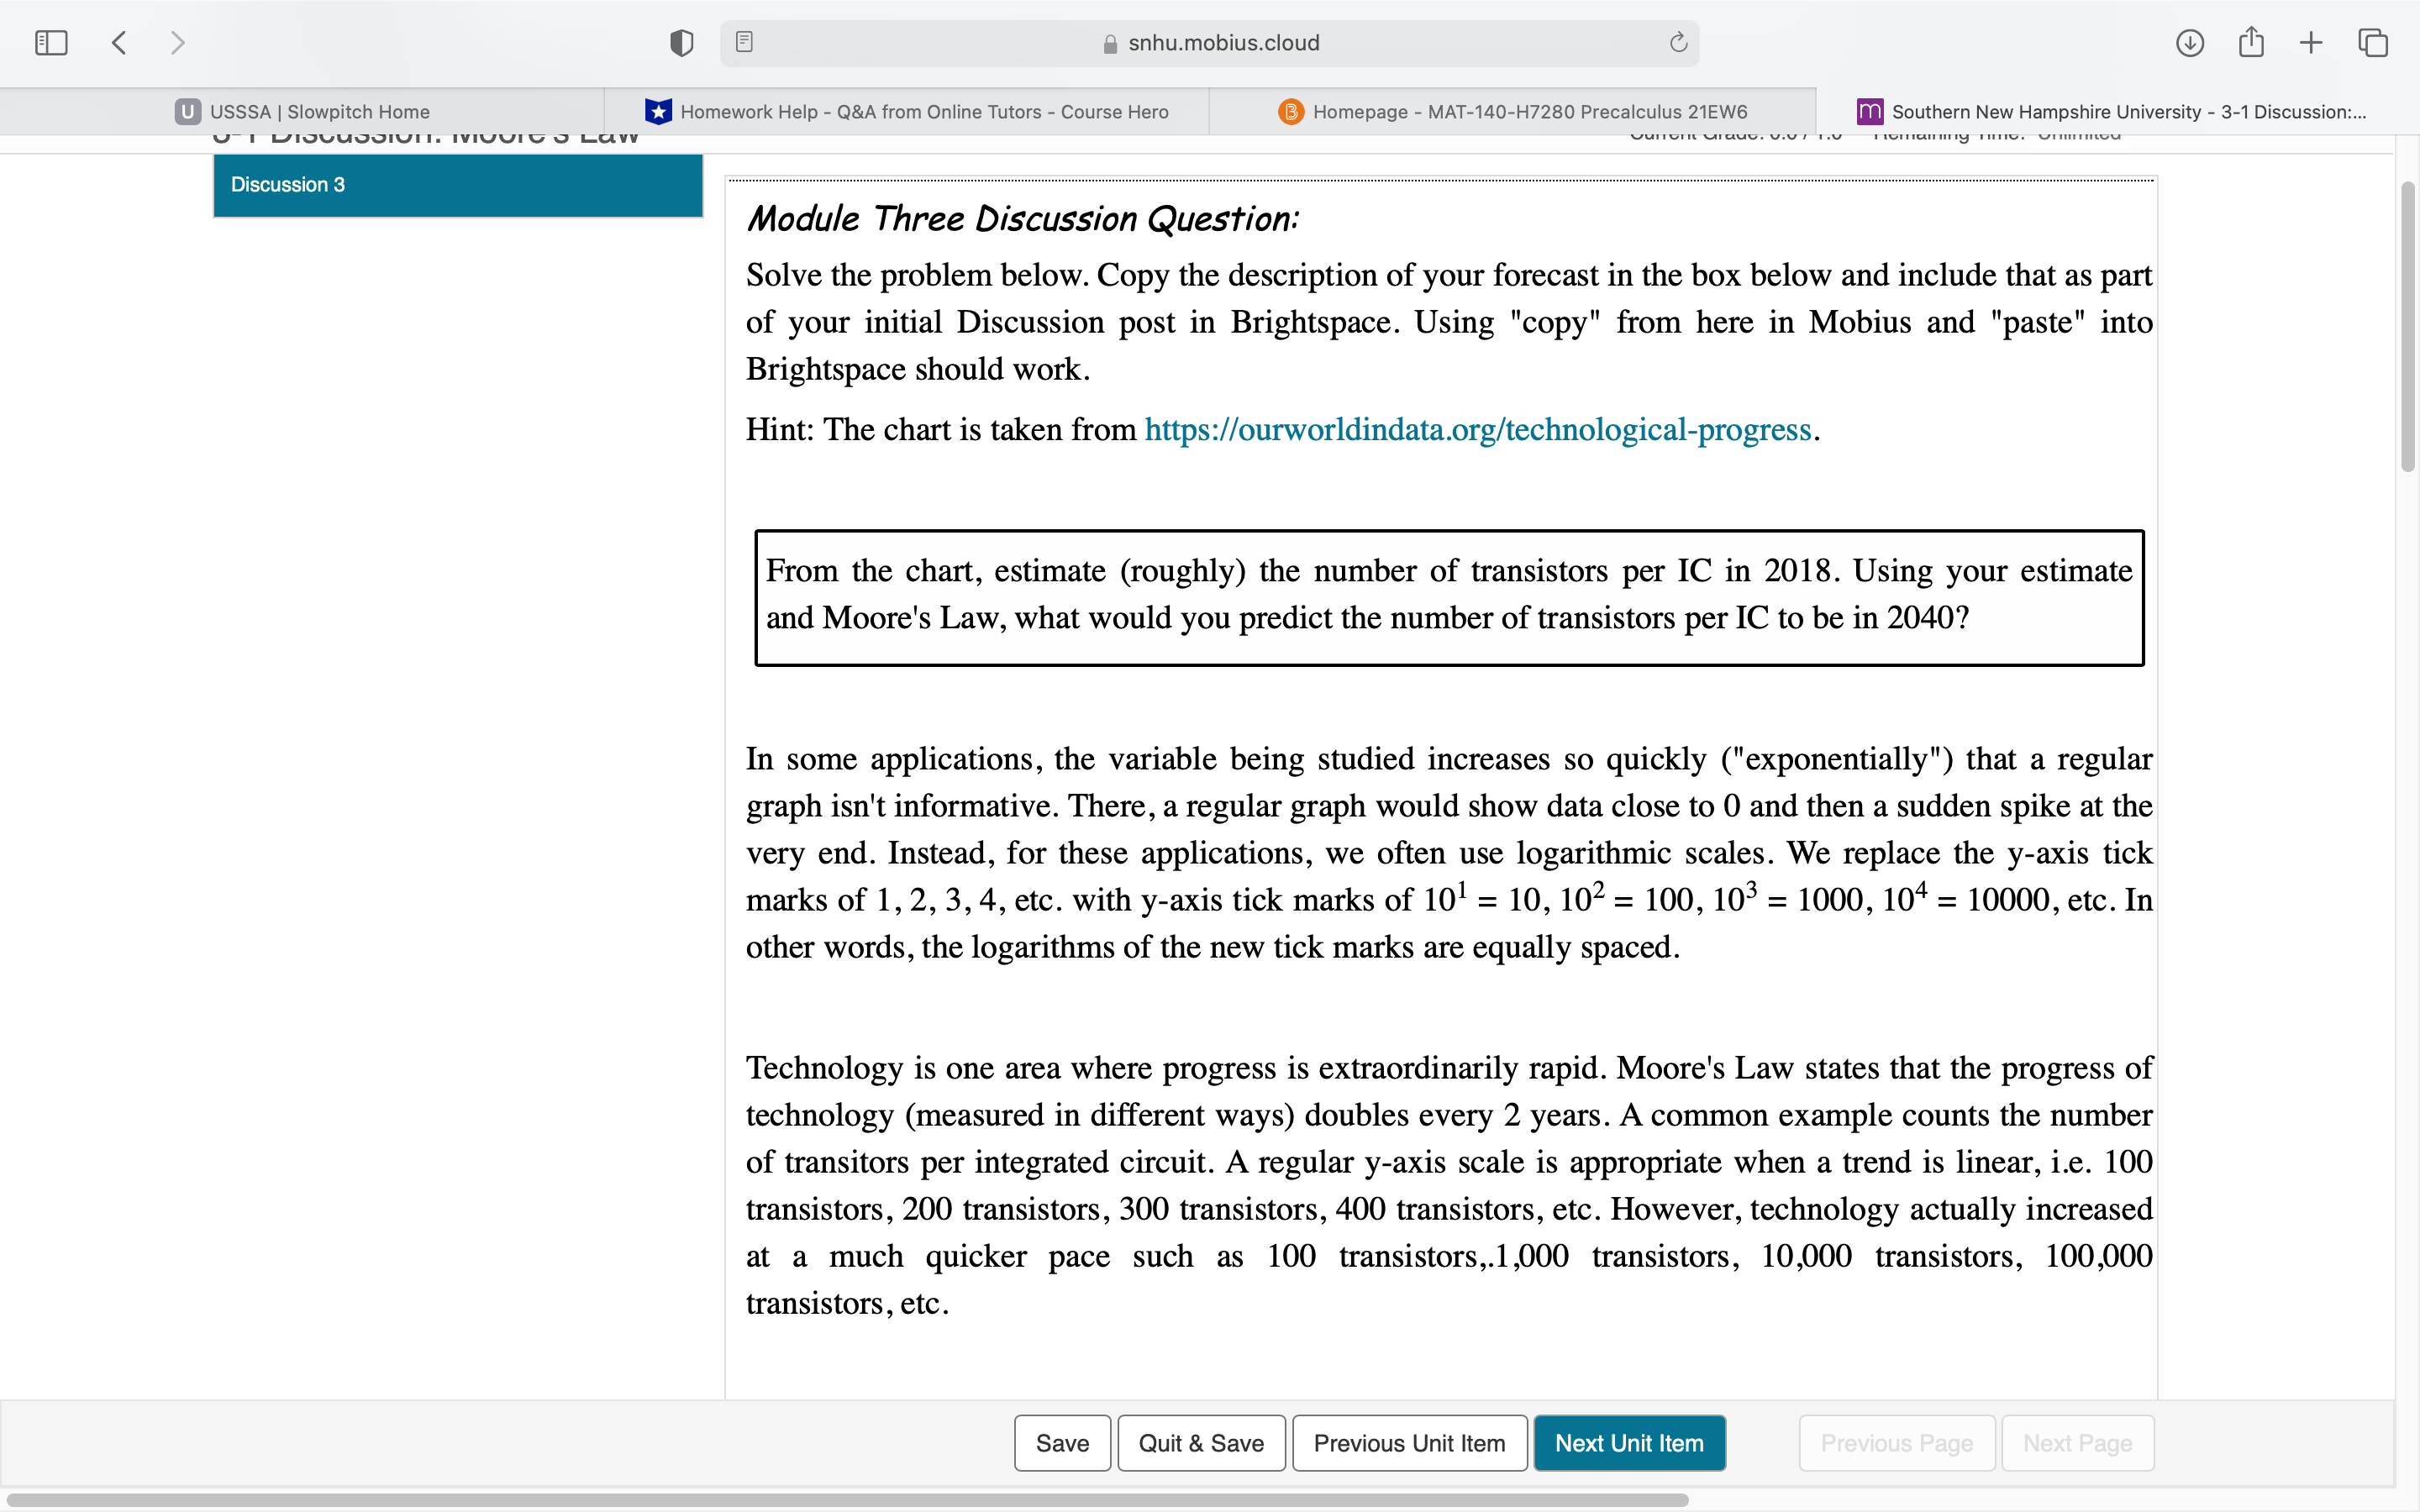Show the tab overview grid
The width and height of the screenshot is (2420, 1512).
[2372, 42]
